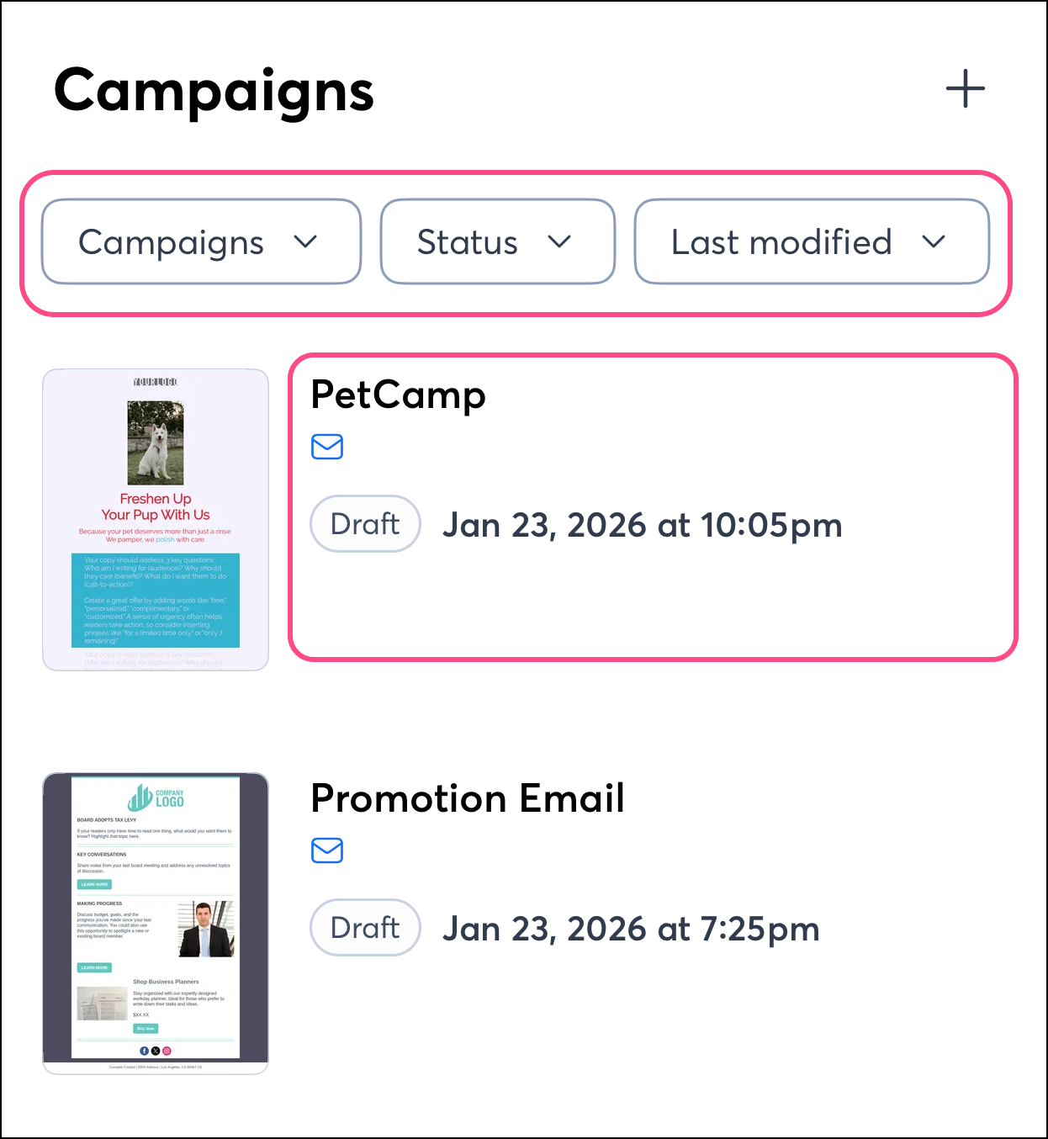1048x1139 pixels.
Task: Expand the Status filter
Action: [497, 241]
